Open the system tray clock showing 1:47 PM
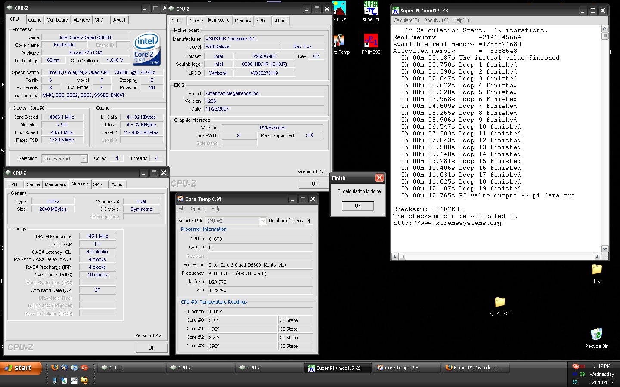 601,366
